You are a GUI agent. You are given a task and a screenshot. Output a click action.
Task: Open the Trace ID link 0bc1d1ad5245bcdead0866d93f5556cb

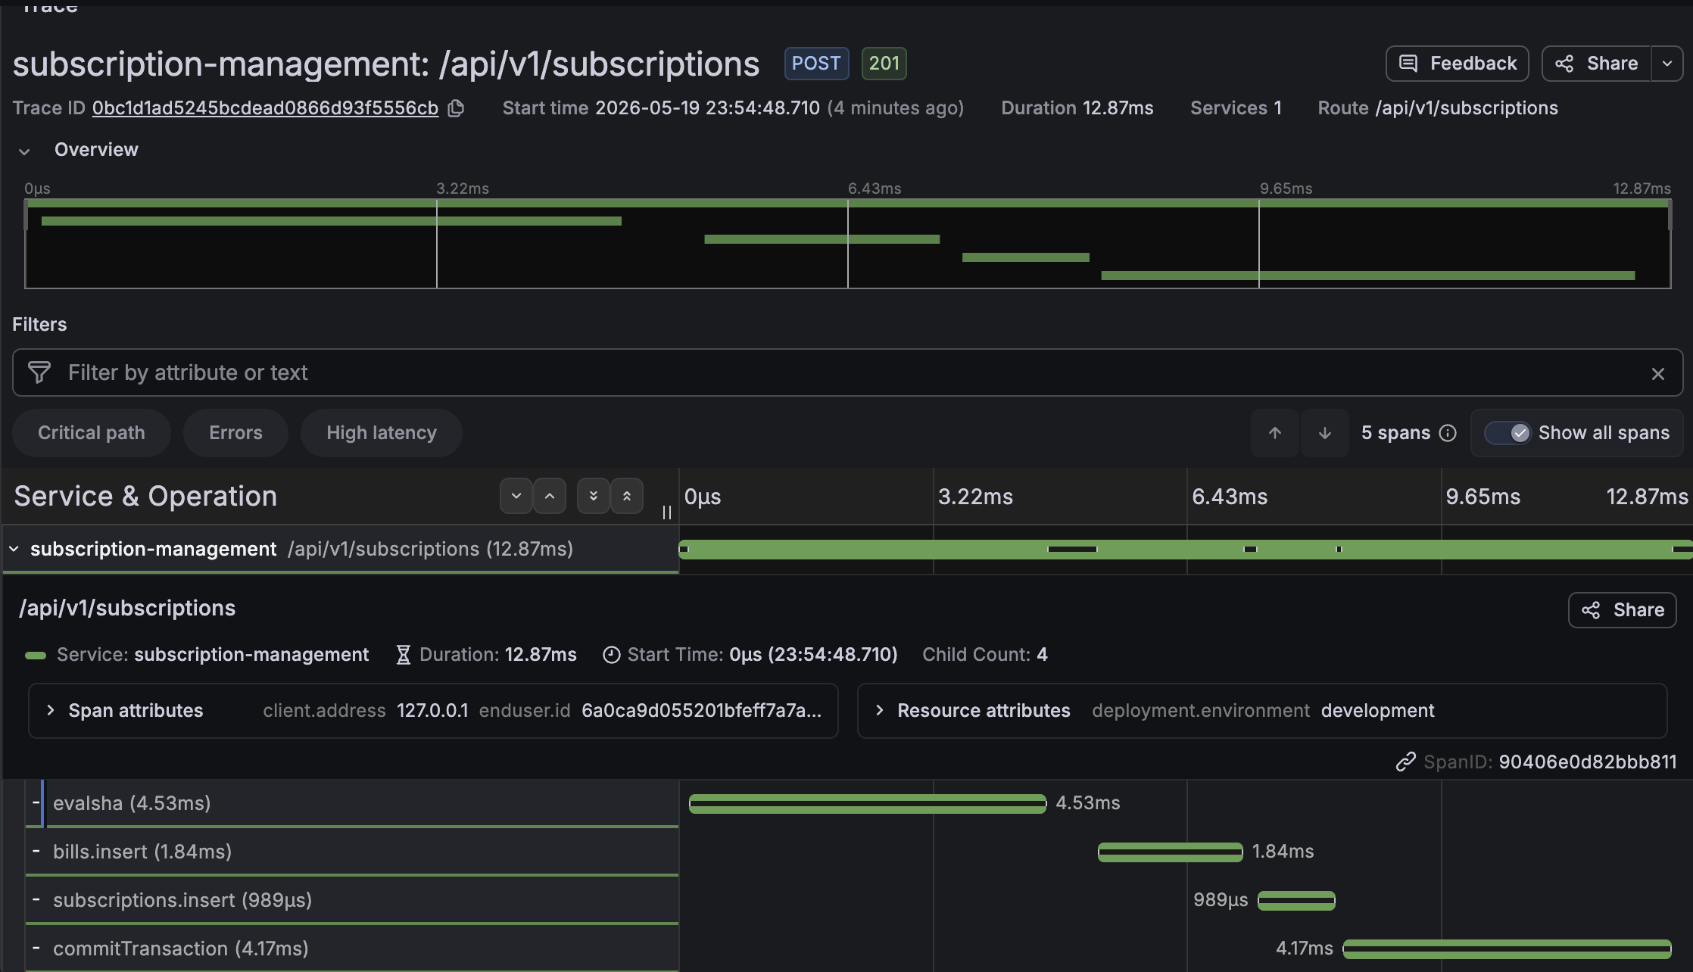click(x=265, y=108)
